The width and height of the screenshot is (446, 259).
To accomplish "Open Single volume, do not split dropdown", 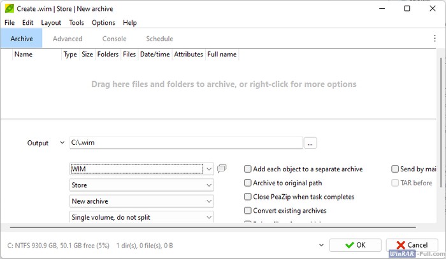I will tap(141, 217).
